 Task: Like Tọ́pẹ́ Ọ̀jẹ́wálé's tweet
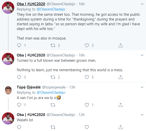click(x=87, y=105)
